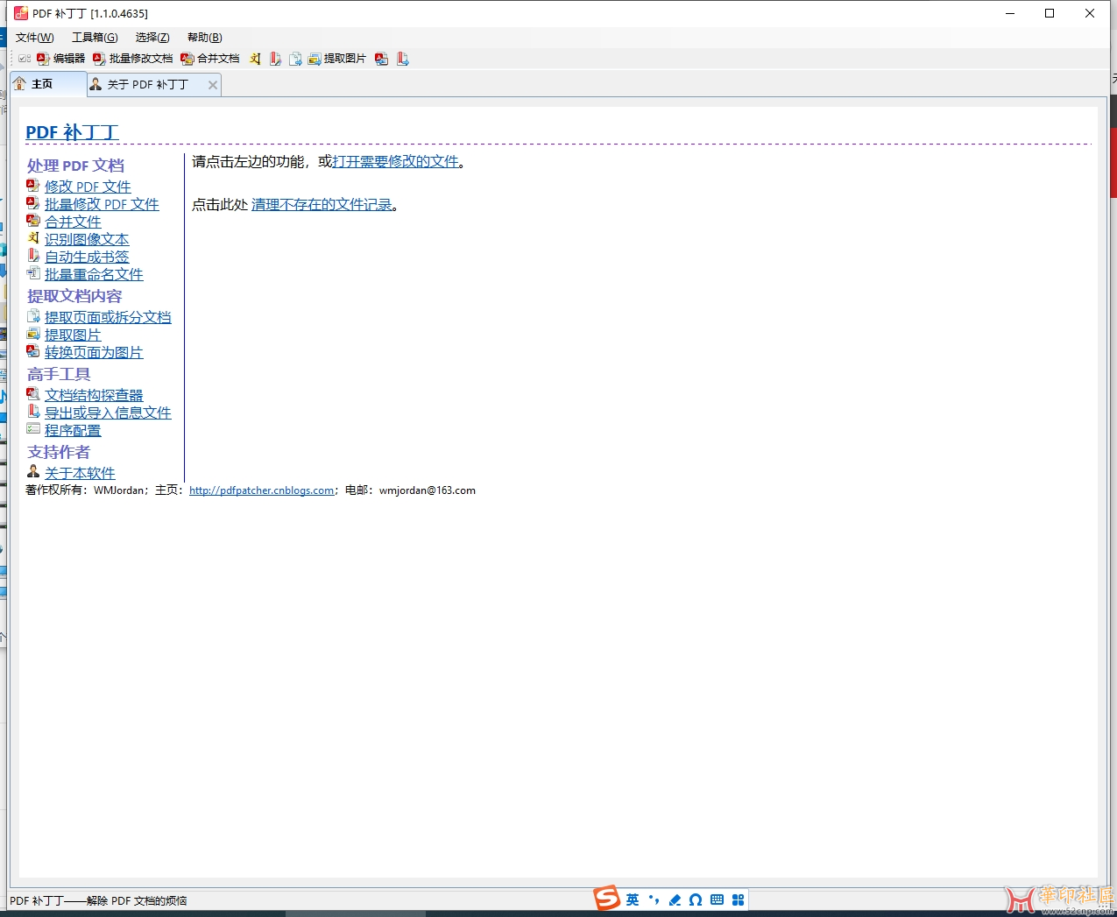Click the auto bookmark toolbar icon
Screen dimensions: 1117x917
click(x=275, y=59)
